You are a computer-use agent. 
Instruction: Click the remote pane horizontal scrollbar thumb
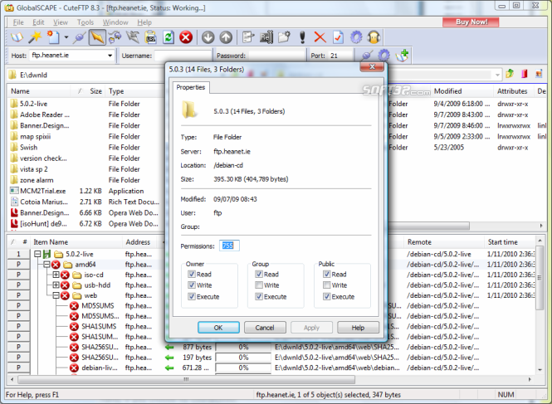tap(429, 225)
